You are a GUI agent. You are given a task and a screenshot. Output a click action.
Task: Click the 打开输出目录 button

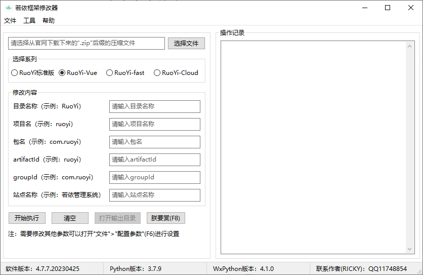pos(117,218)
